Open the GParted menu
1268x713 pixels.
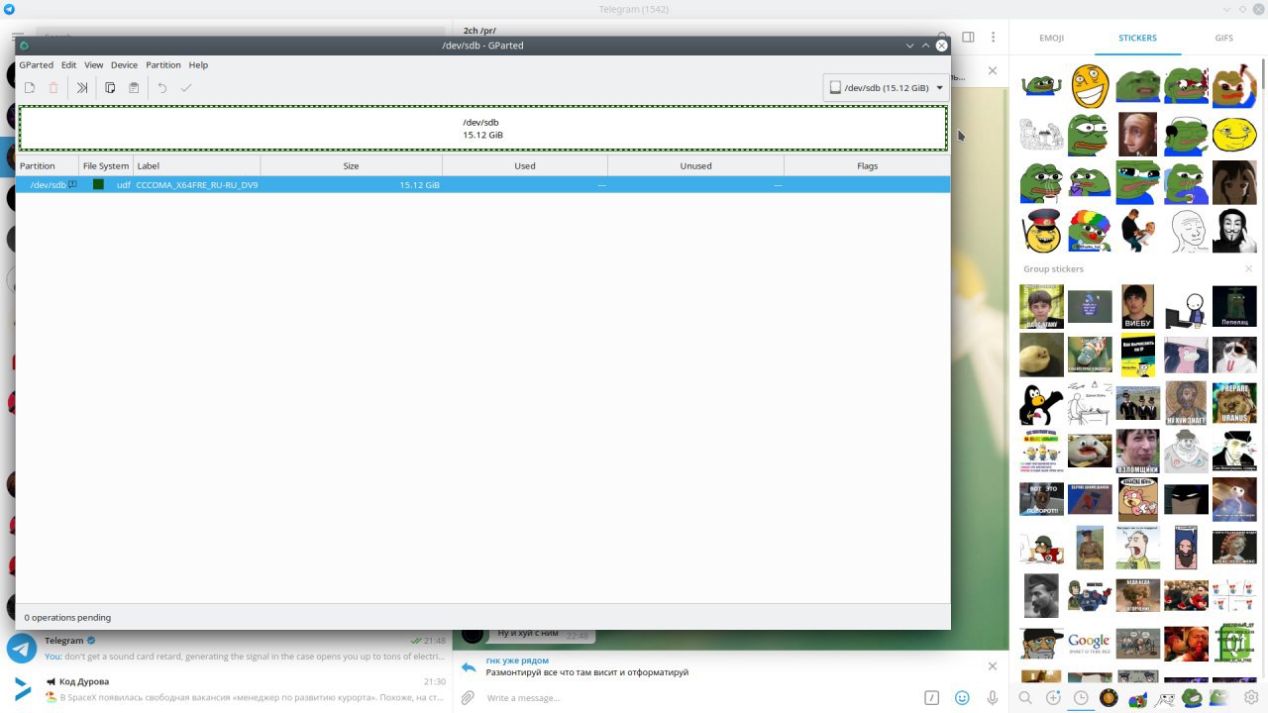tap(37, 64)
